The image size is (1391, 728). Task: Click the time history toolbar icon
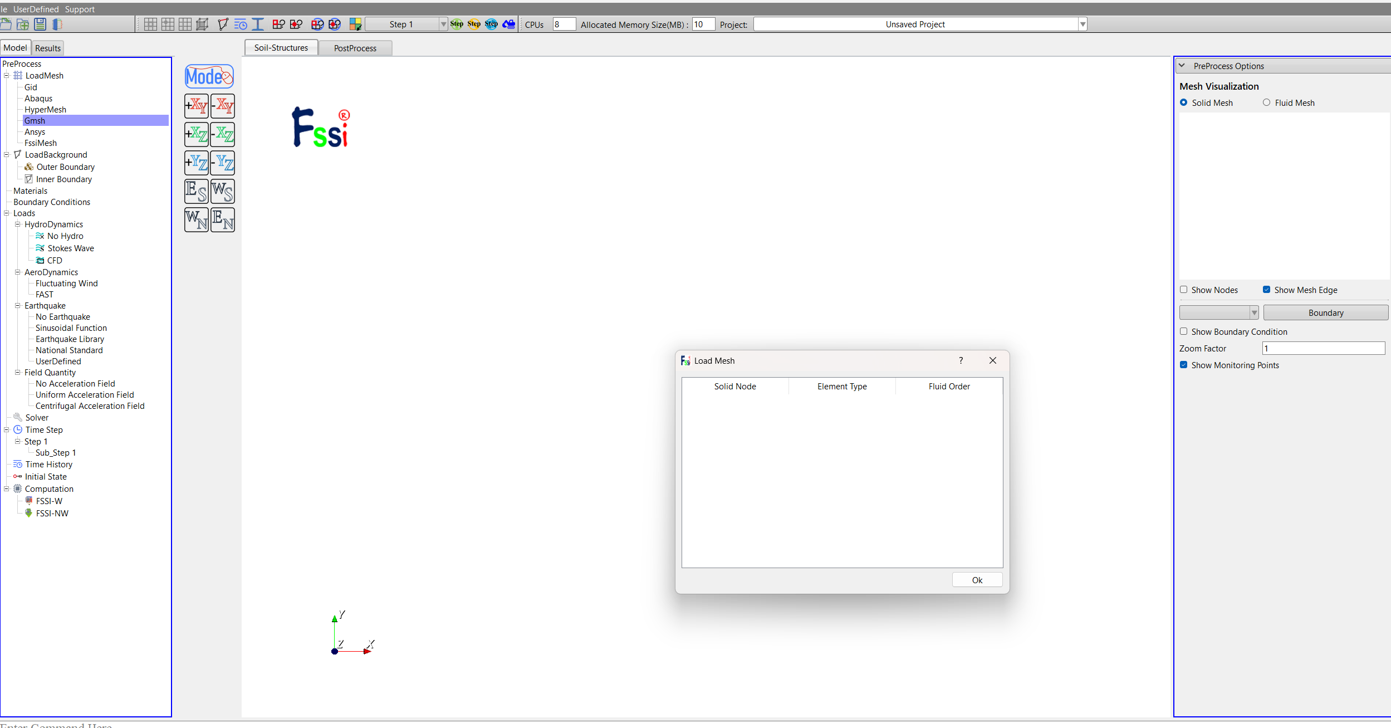[241, 24]
